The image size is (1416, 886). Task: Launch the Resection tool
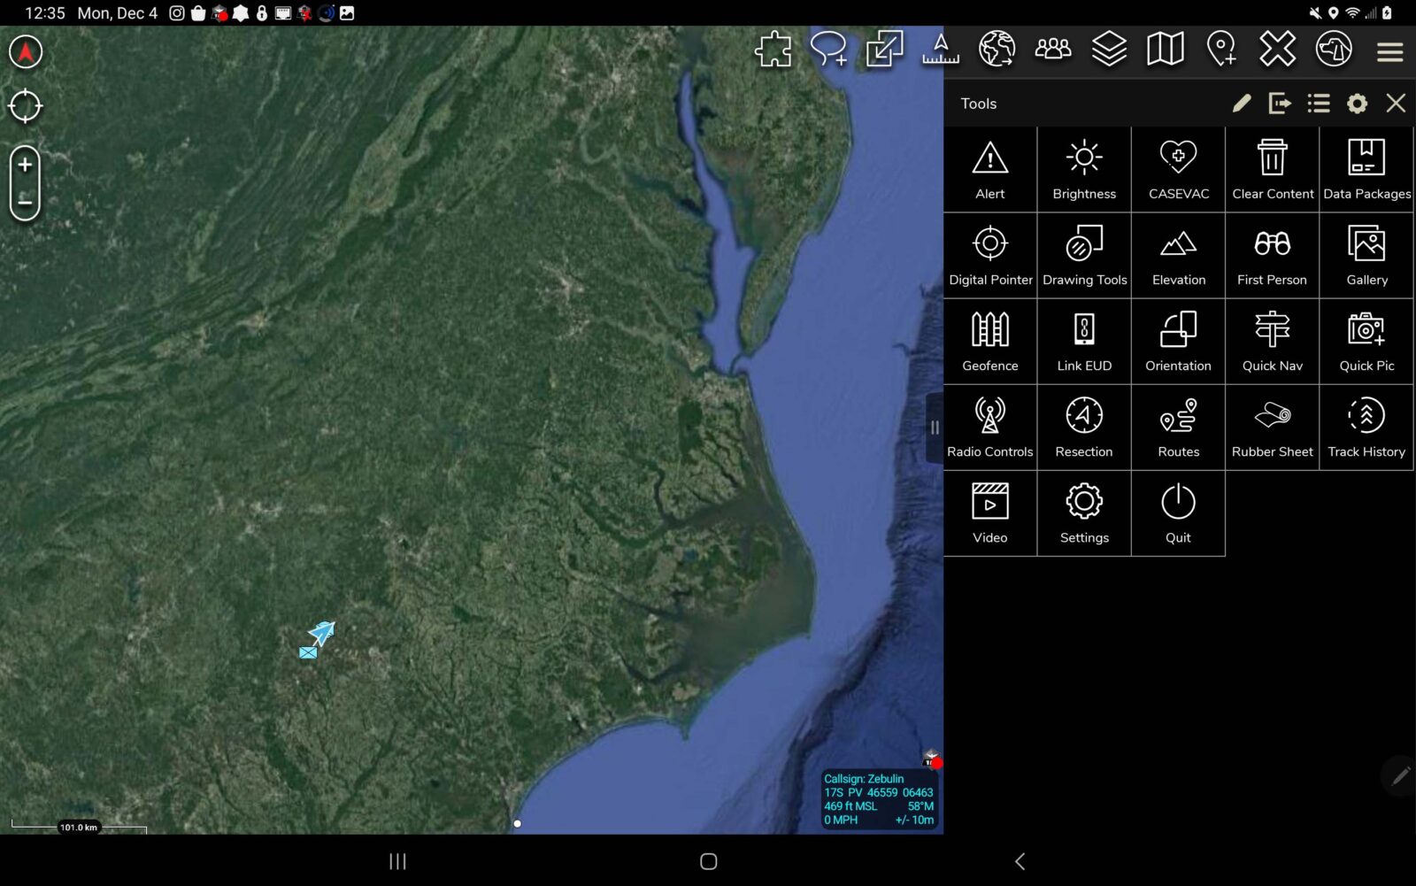pos(1084,427)
